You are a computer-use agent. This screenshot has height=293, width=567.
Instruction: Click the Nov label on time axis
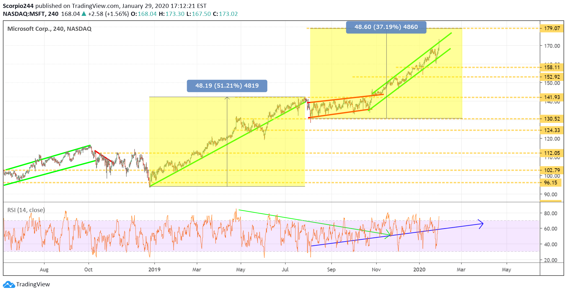[x=376, y=270]
